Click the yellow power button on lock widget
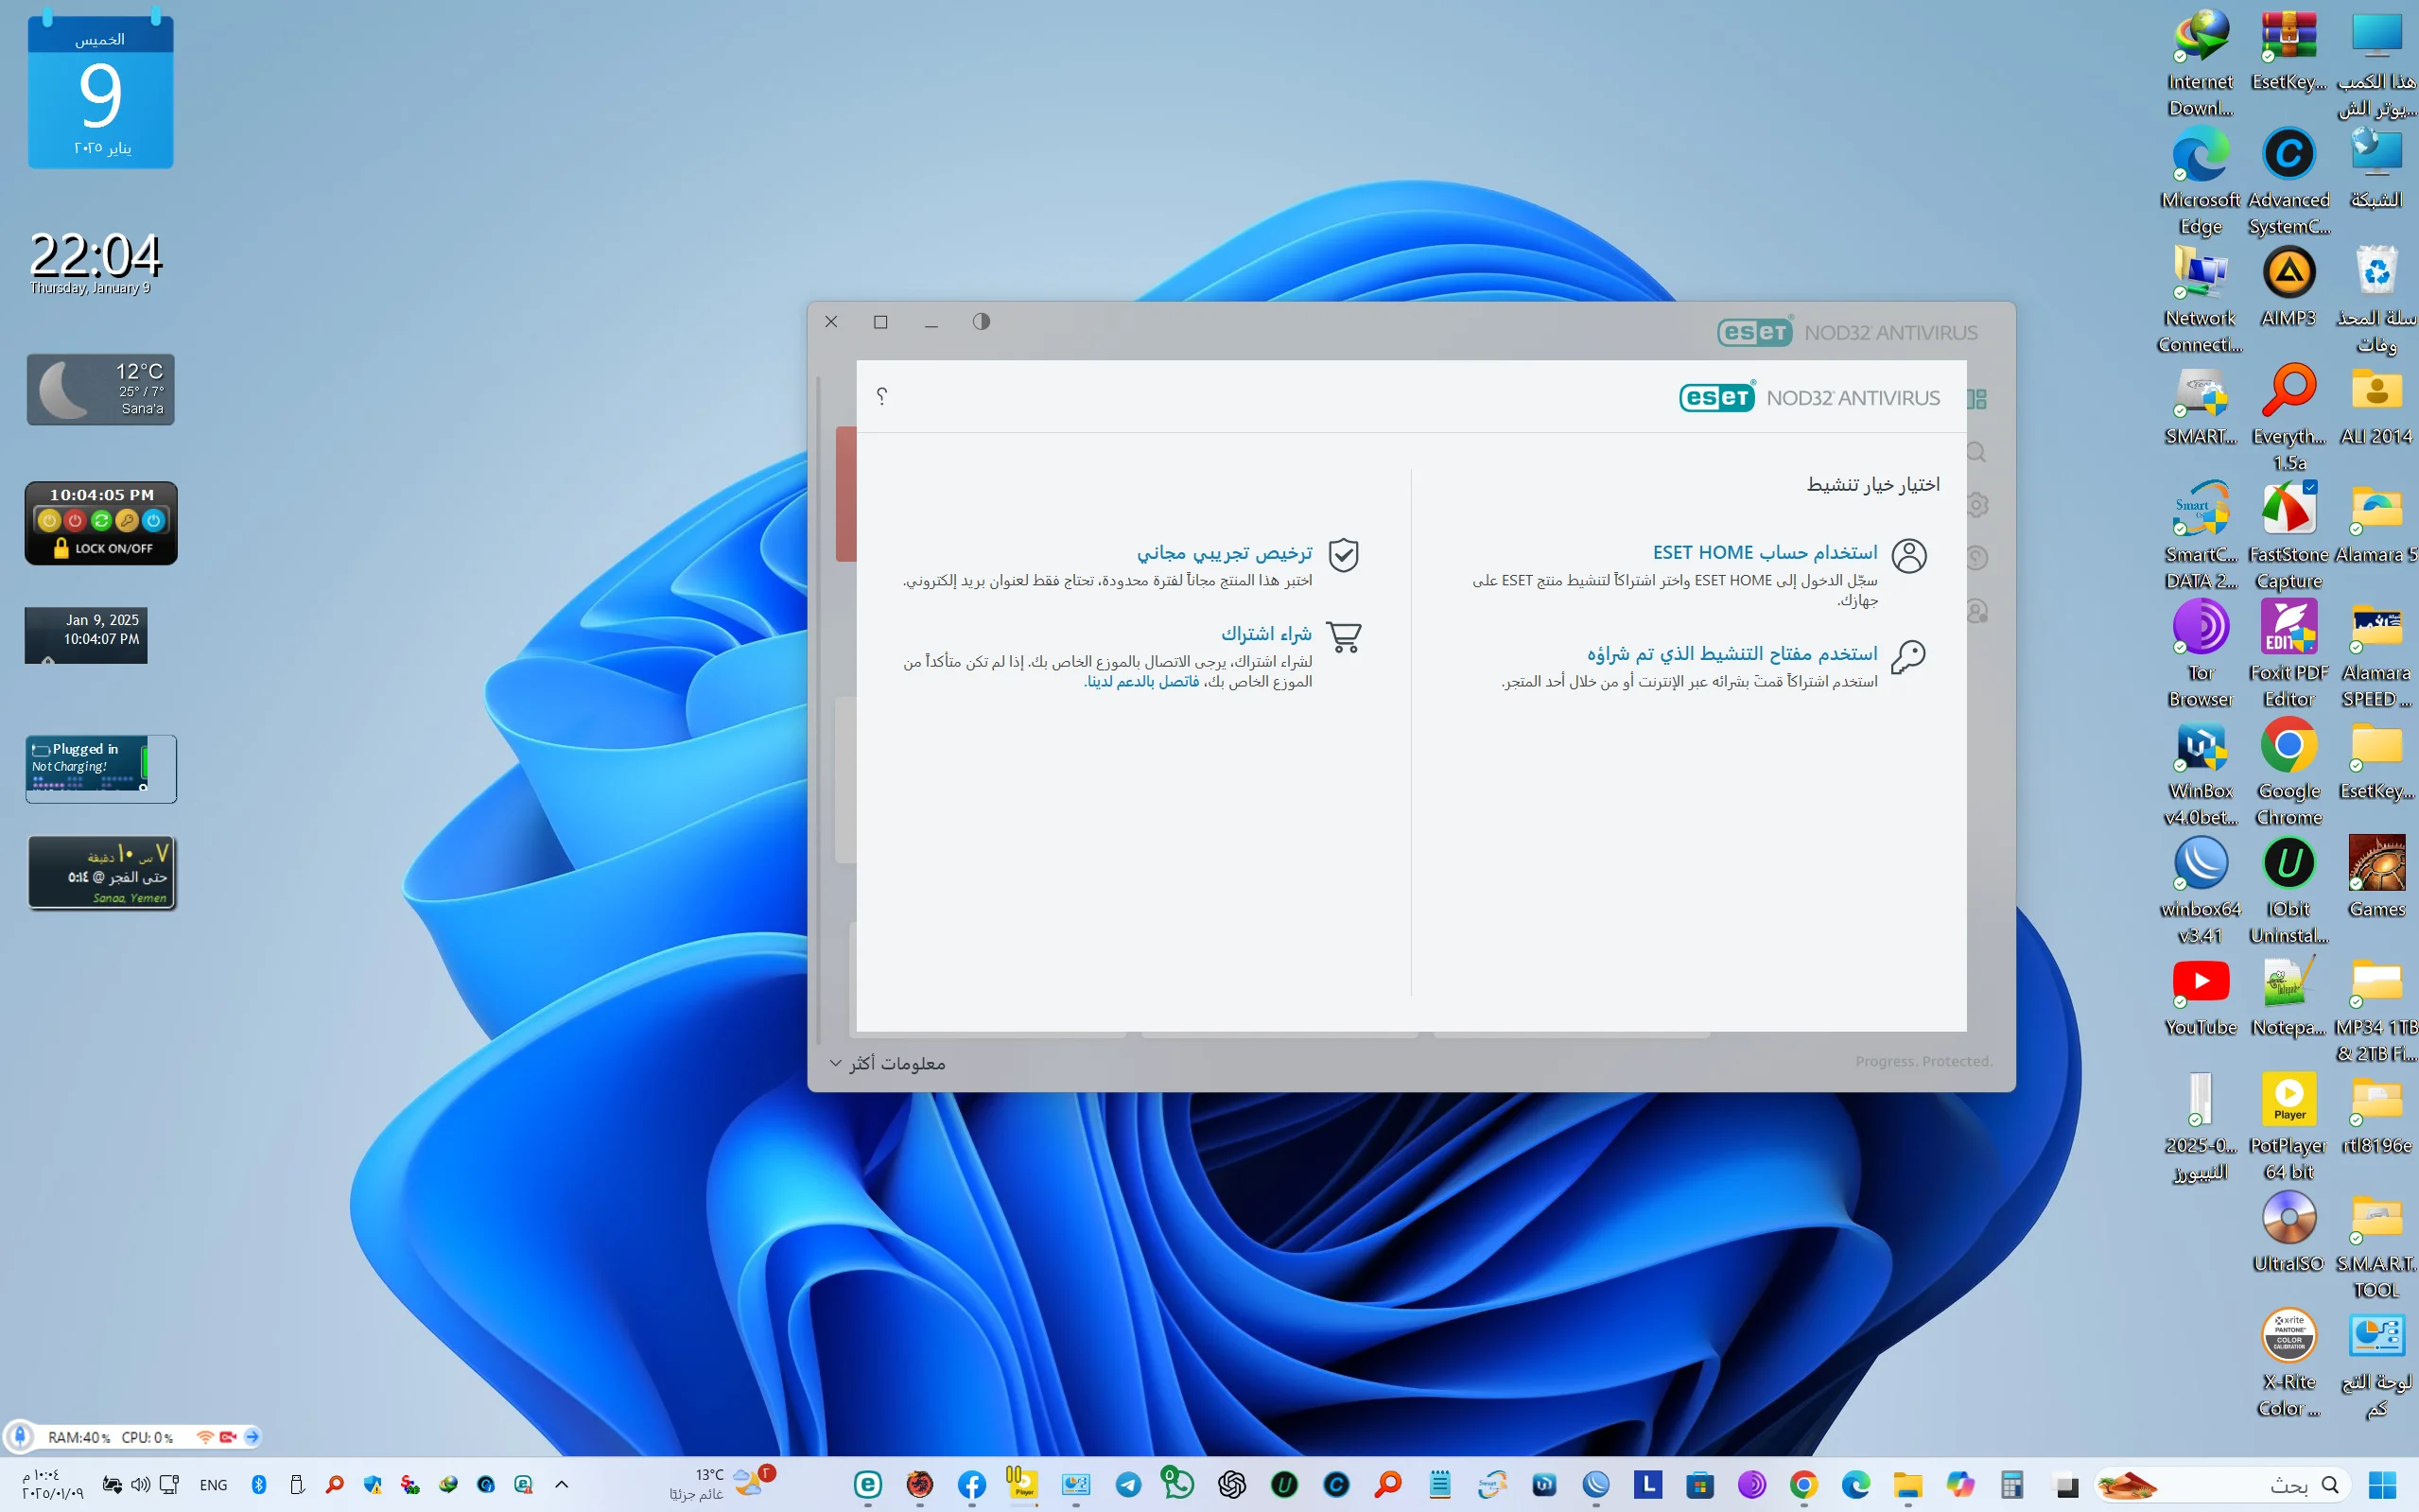Screen dimensions: 2419x1512 (x=48, y=520)
